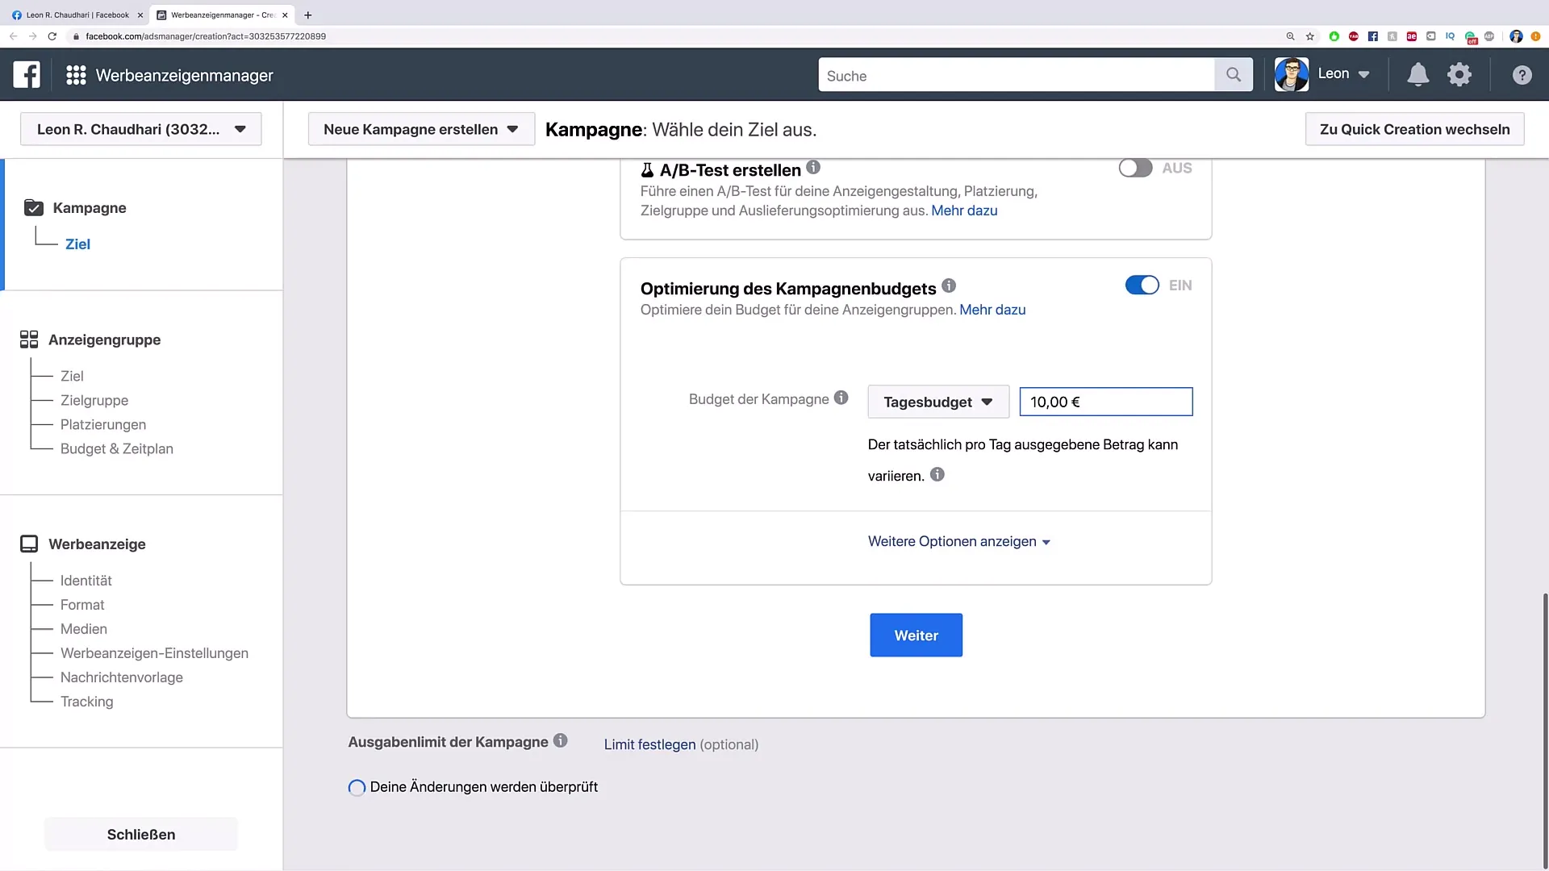Viewport: 1549px width, 871px height.
Task: Click the Anzeigengruppe grid icon
Action: click(29, 340)
